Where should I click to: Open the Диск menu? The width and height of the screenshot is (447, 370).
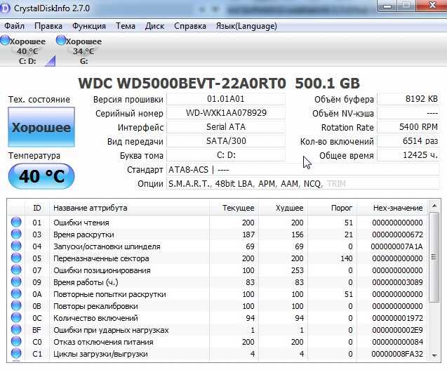(x=154, y=26)
